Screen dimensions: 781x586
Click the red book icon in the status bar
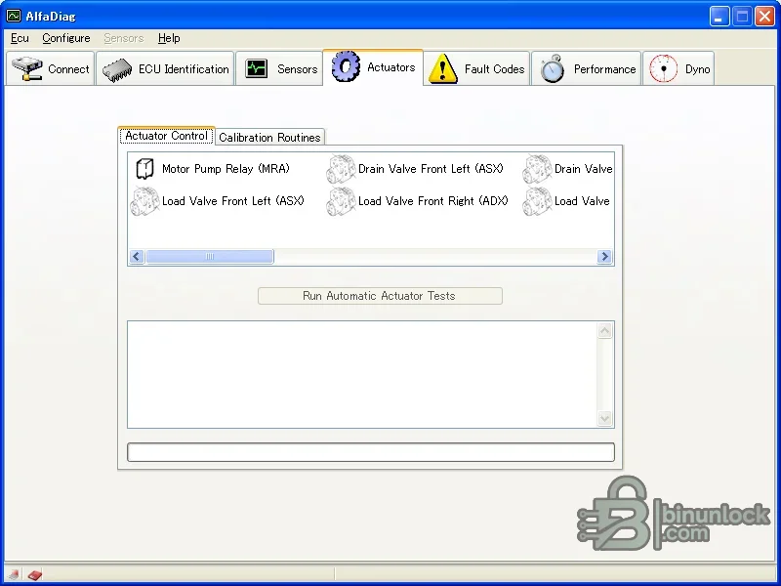(x=34, y=575)
